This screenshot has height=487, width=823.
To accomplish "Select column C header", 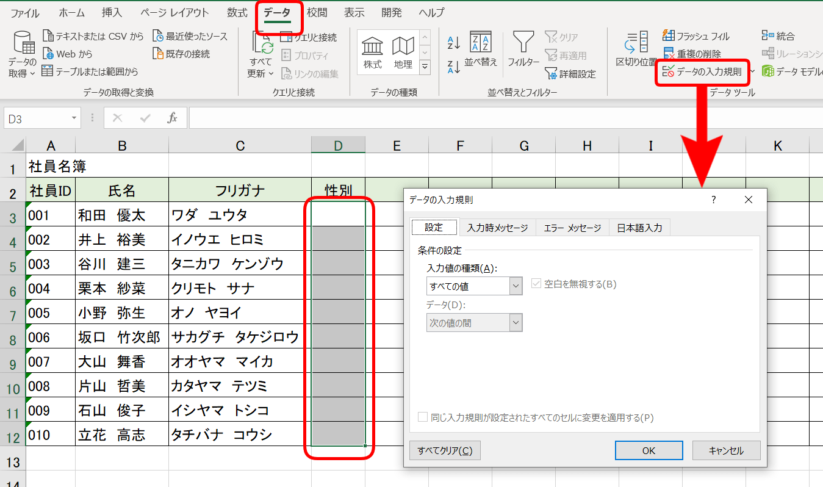I will coord(240,145).
